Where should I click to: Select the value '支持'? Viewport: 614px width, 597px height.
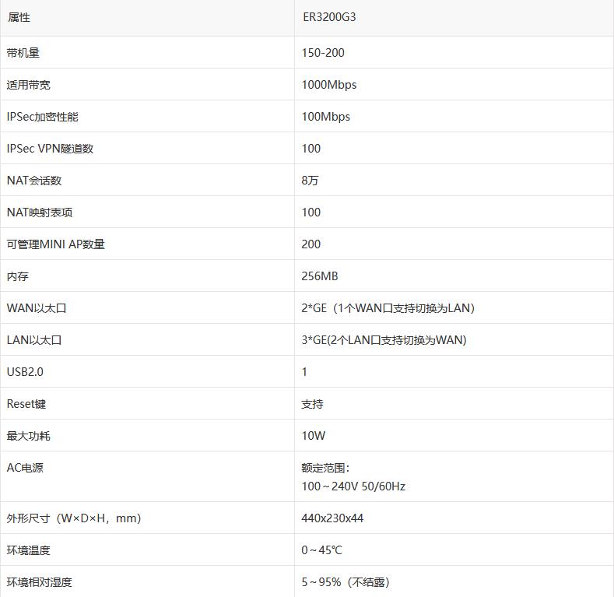point(312,404)
